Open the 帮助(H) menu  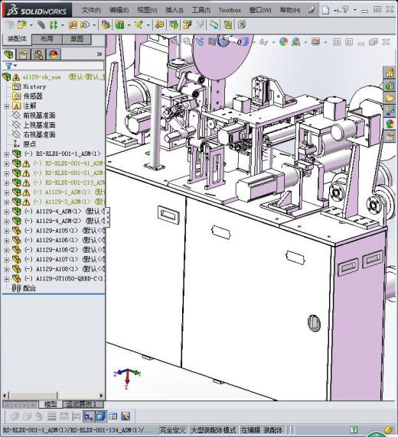pos(290,10)
